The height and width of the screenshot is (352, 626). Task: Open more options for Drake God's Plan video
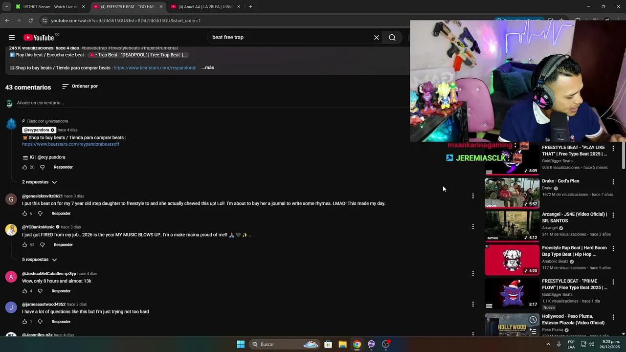point(613,182)
